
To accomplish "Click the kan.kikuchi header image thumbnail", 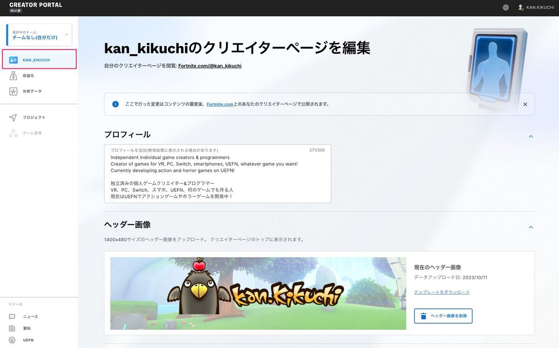I will (x=258, y=293).
